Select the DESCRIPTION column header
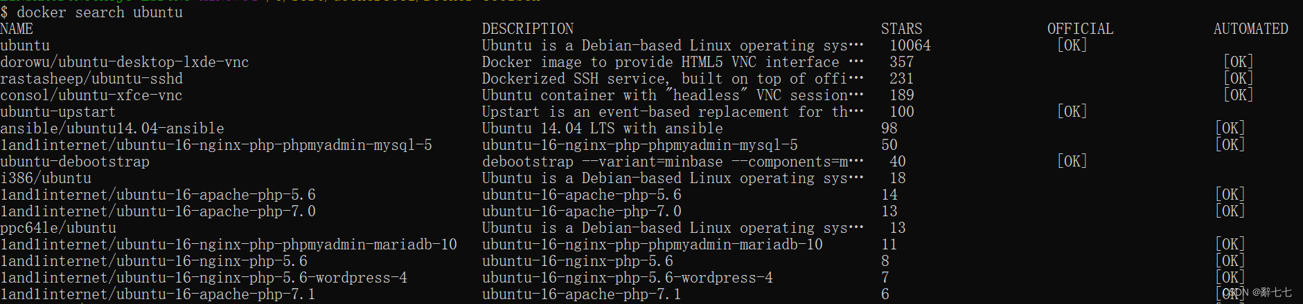The width and height of the screenshot is (1303, 304). coord(528,29)
